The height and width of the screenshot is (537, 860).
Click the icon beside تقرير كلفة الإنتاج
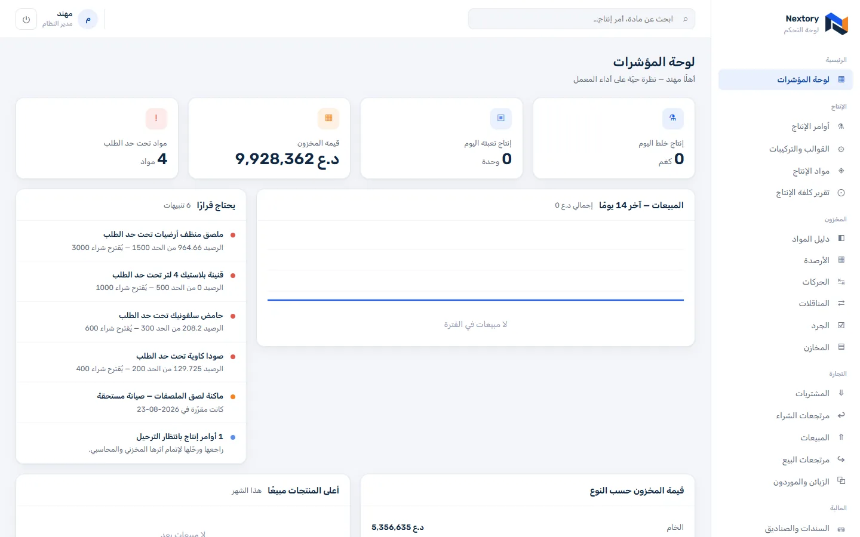pyautogui.click(x=841, y=193)
